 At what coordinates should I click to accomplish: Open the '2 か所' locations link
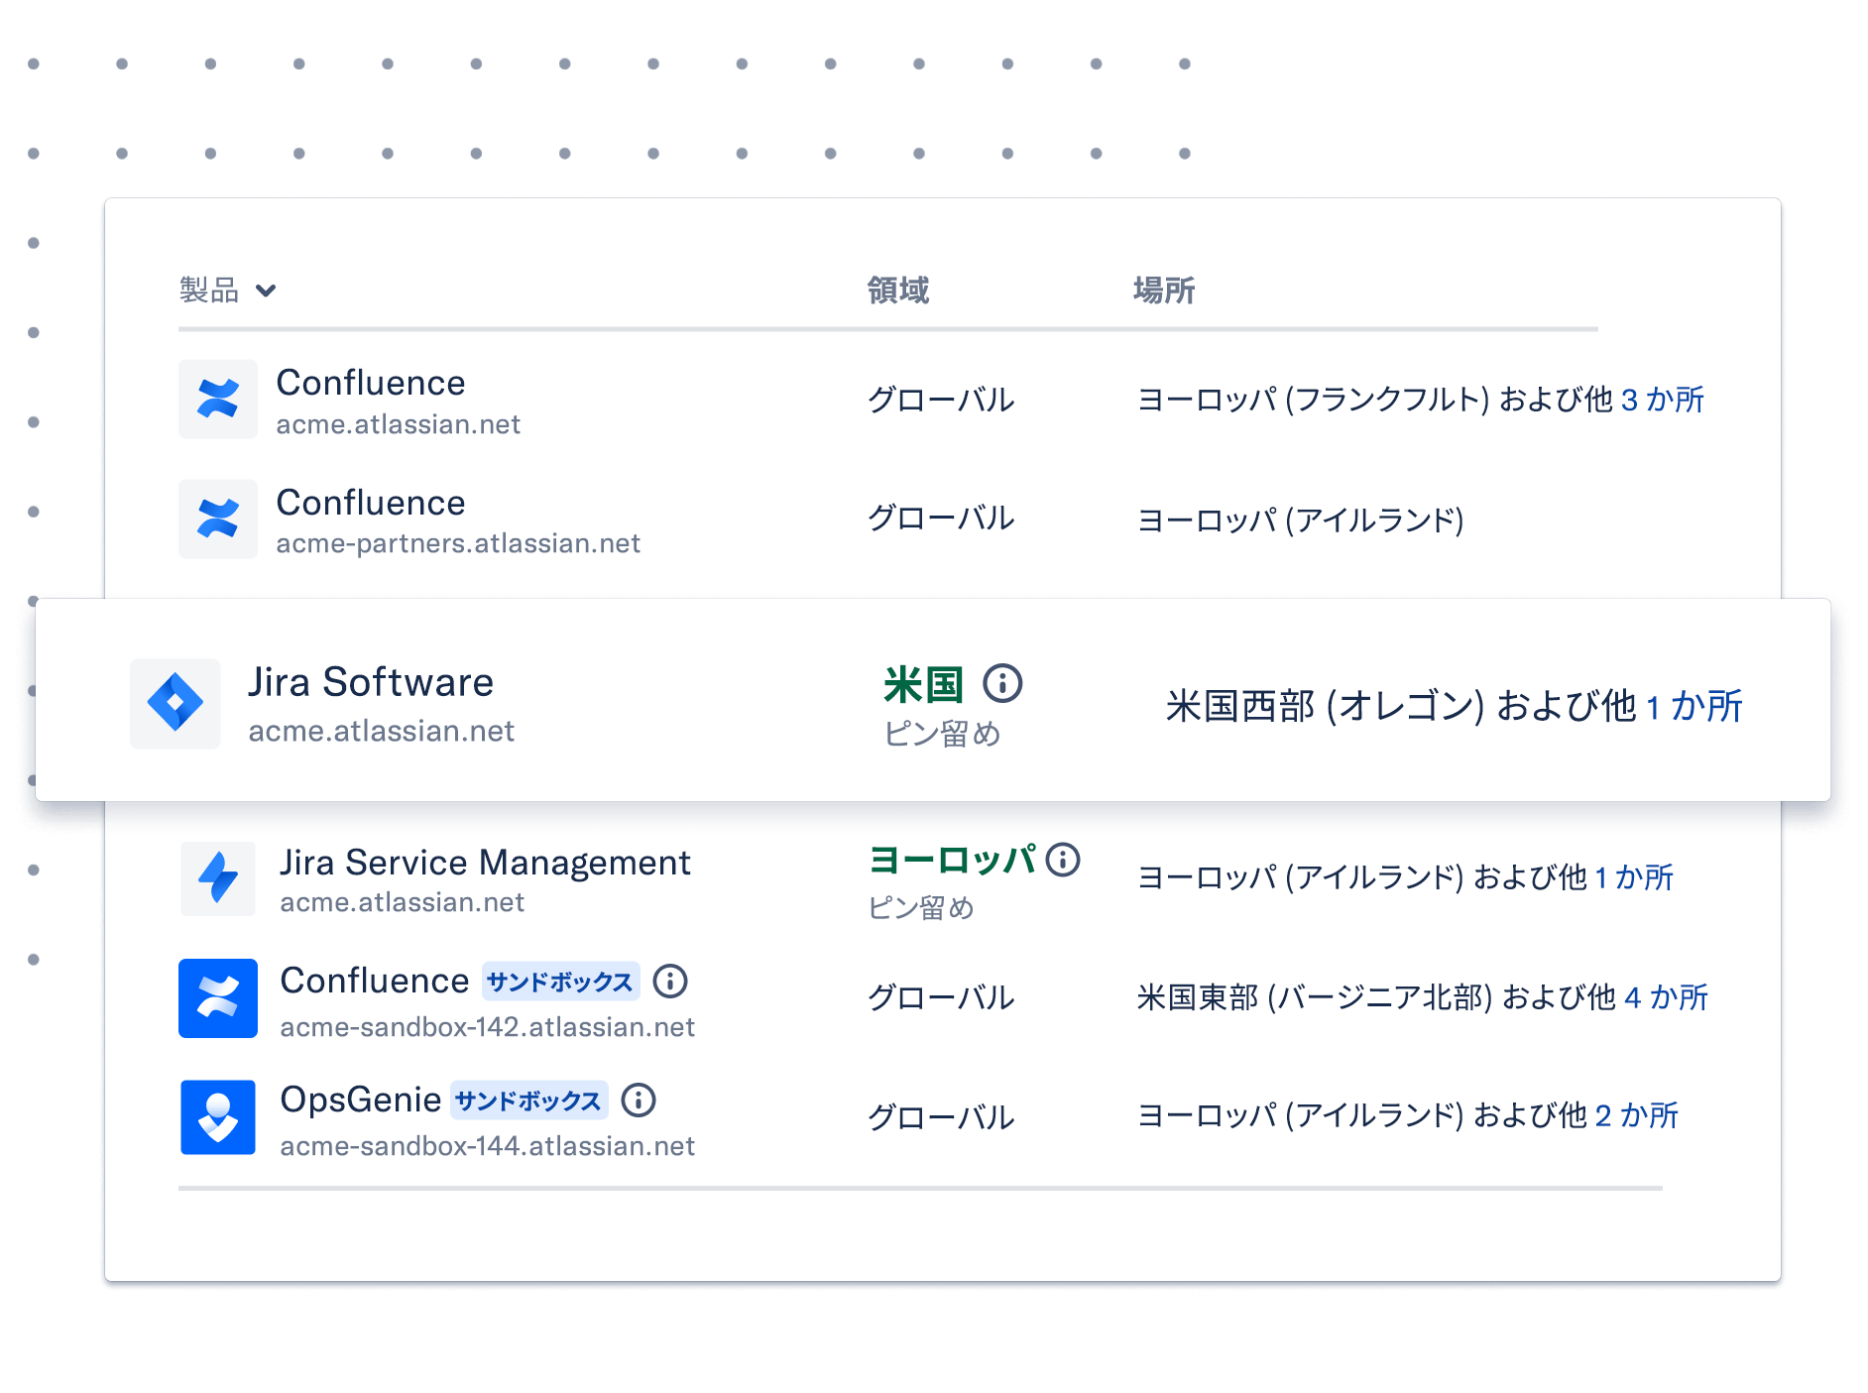pyautogui.click(x=1637, y=1115)
